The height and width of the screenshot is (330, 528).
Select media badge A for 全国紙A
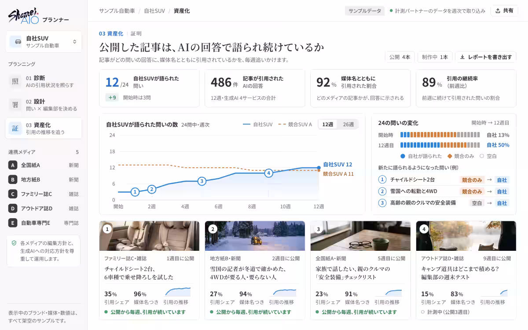click(x=13, y=165)
